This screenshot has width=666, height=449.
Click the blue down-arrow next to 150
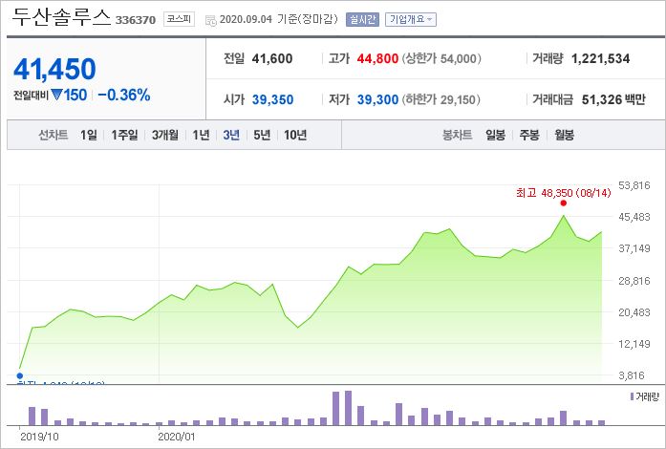56,95
